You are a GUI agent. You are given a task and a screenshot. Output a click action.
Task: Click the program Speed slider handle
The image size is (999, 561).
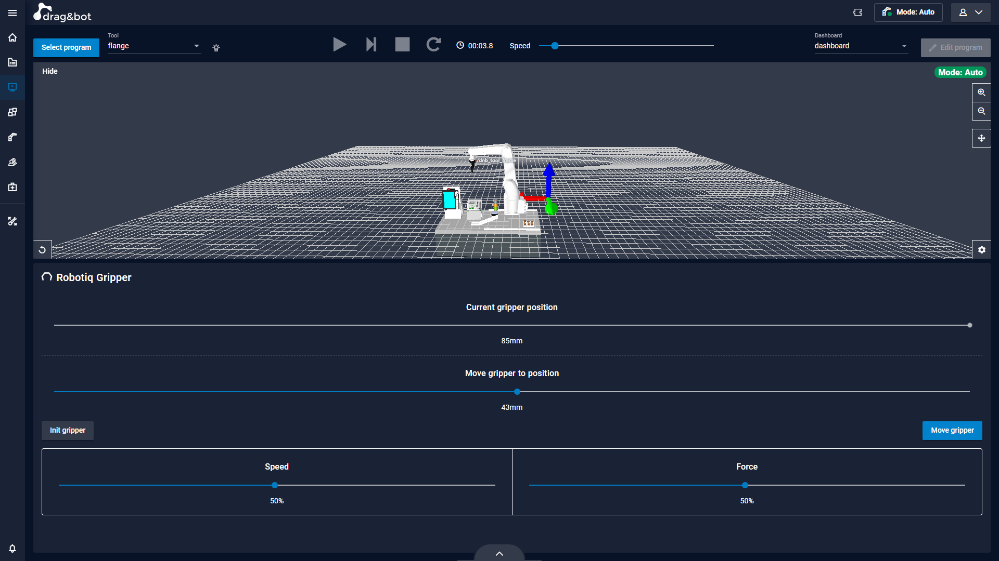click(555, 46)
